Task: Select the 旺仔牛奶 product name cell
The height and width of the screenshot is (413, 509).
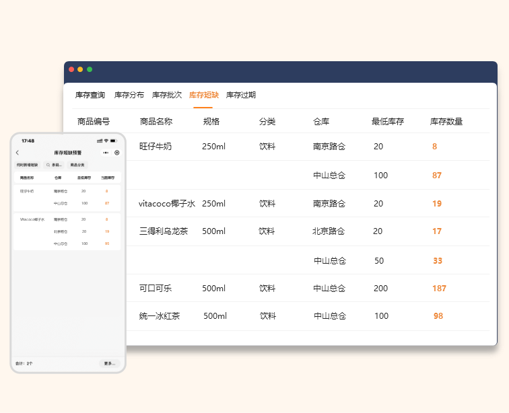Action: (156, 147)
